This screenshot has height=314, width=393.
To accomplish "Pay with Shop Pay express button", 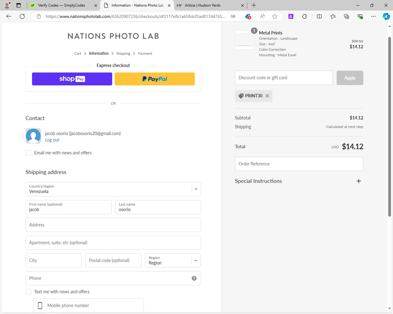I will (x=72, y=79).
